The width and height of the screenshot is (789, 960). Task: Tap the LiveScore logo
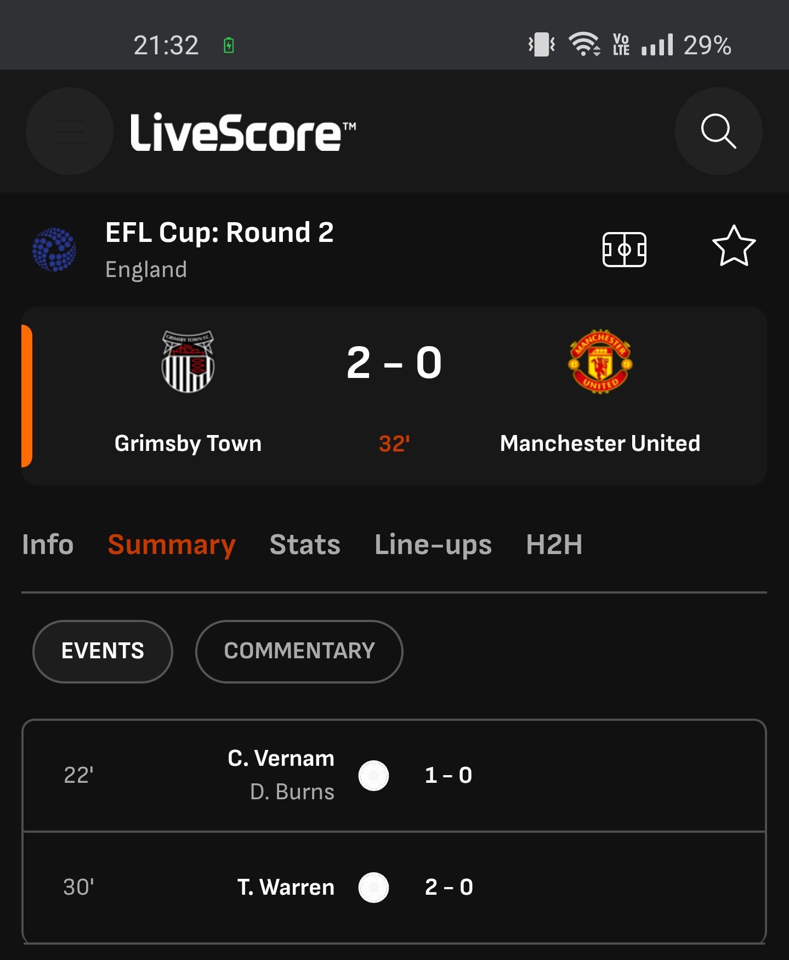pos(243,132)
